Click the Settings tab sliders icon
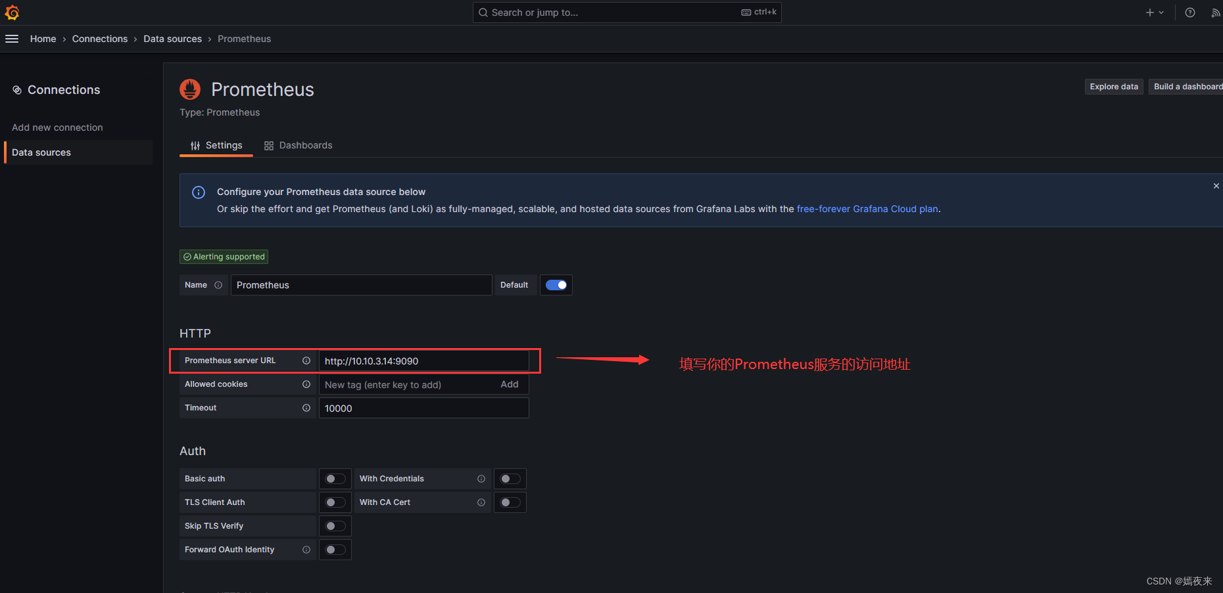Image resolution: width=1223 pixels, height=593 pixels. pos(195,146)
